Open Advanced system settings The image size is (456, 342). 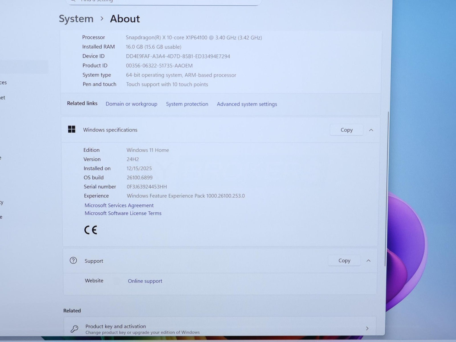[x=247, y=104]
